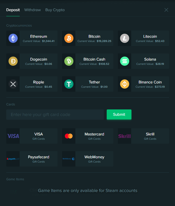Select the Skrill logo

coord(125,136)
